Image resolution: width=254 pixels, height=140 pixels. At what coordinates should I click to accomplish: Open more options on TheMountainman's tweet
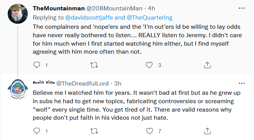[x=242, y=8]
